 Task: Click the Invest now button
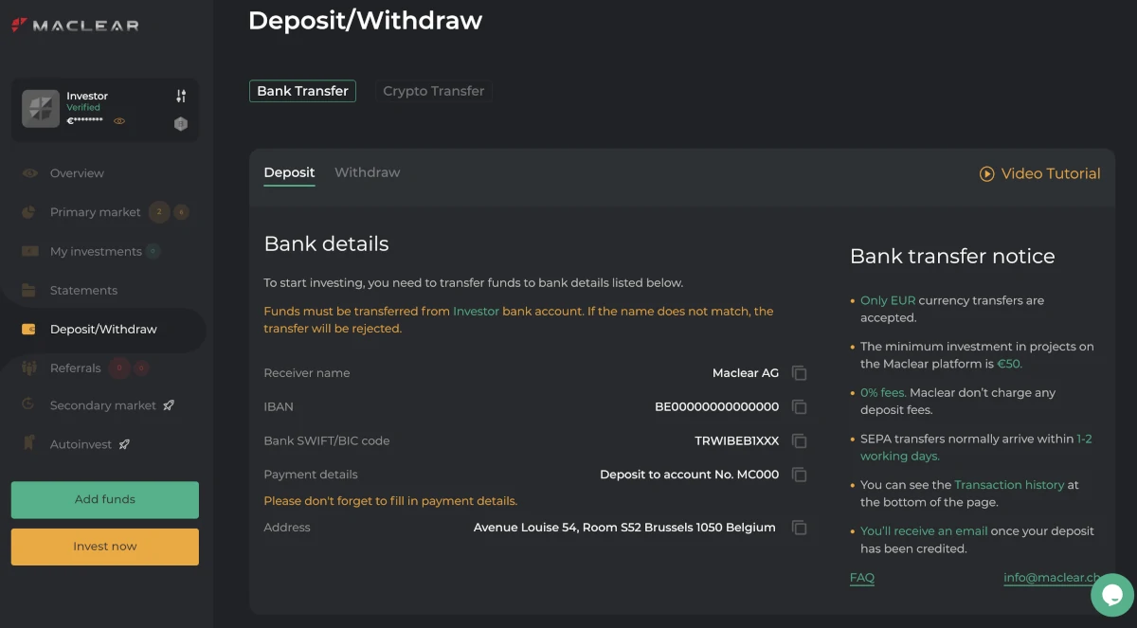tap(105, 547)
